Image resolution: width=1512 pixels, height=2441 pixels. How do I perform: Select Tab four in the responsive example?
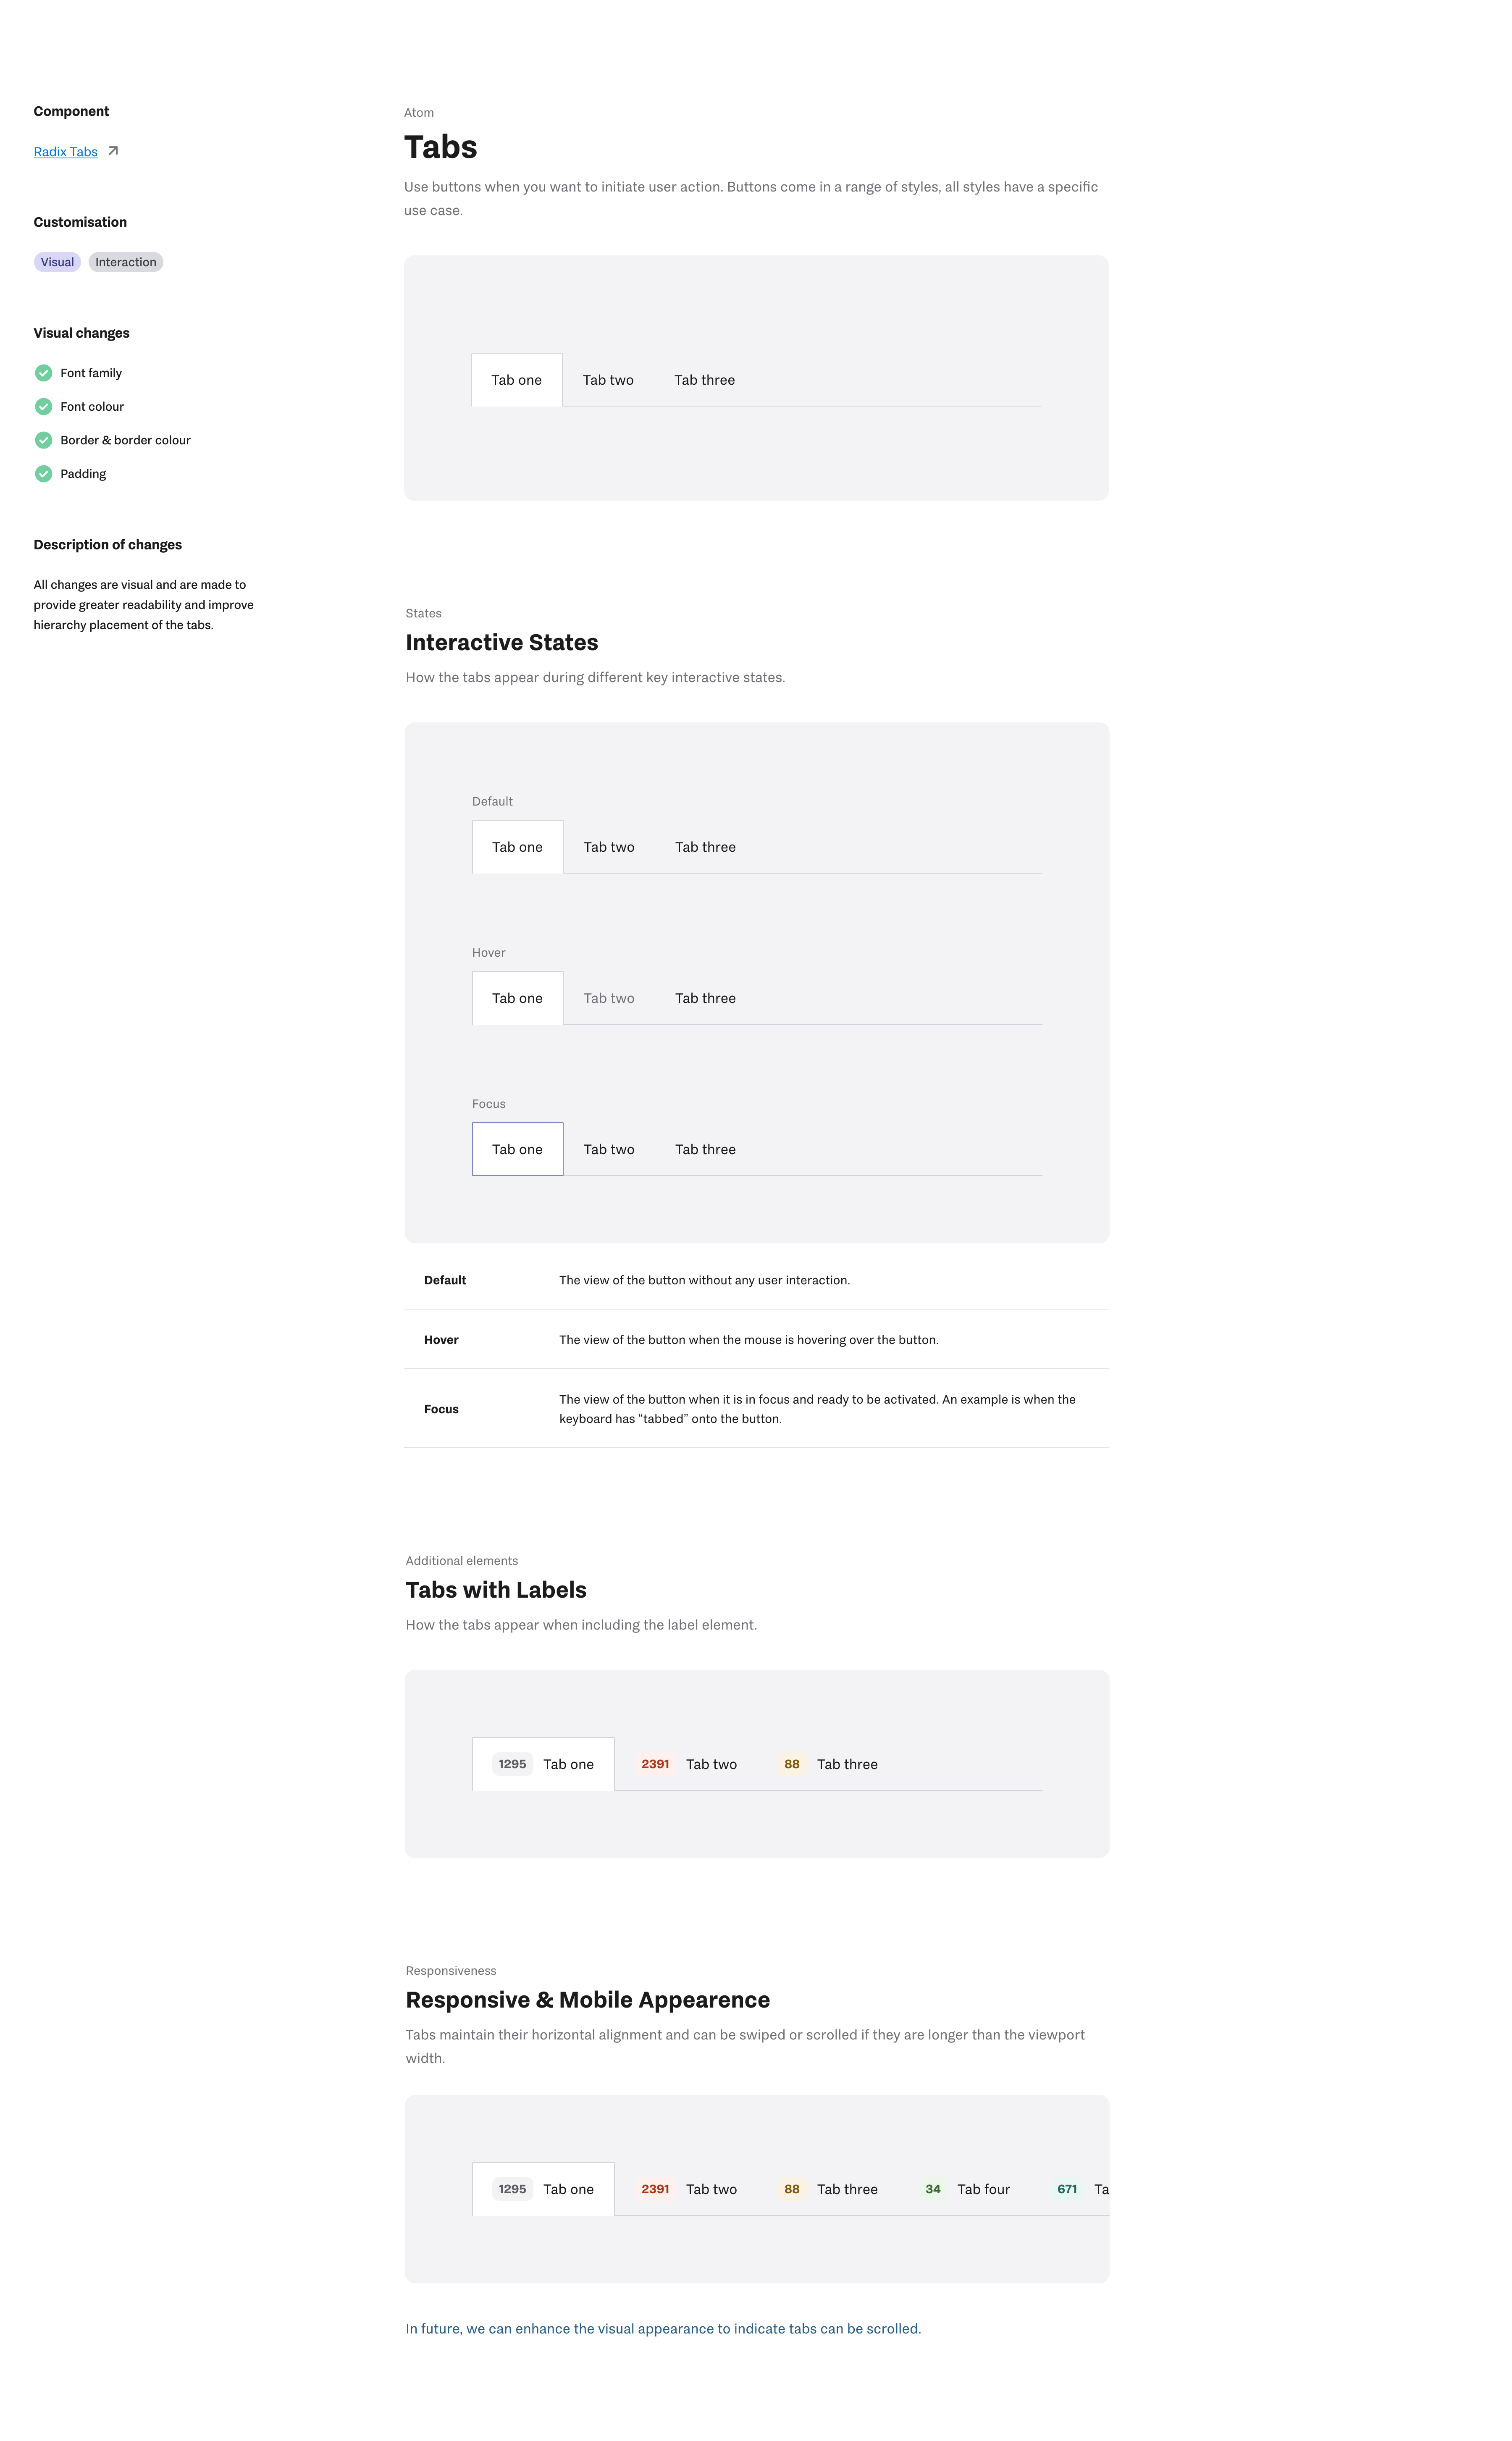[x=983, y=2189]
